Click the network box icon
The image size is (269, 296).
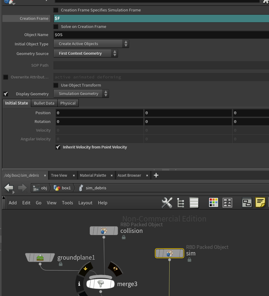[x=247, y=203]
